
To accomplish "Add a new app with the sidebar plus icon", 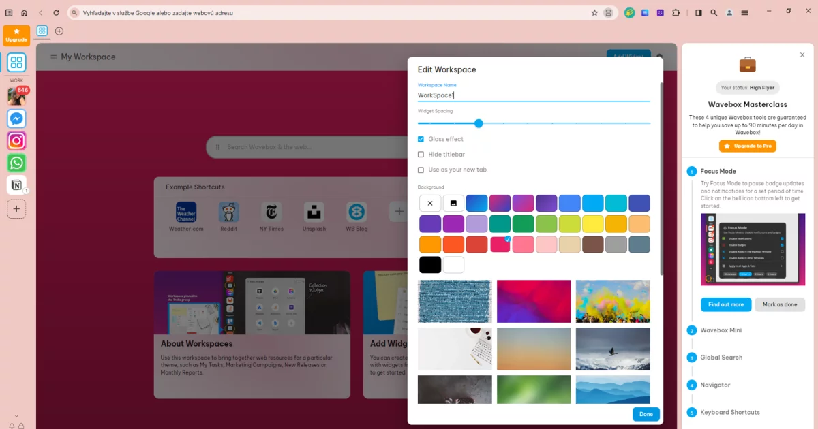I will (x=16, y=209).
